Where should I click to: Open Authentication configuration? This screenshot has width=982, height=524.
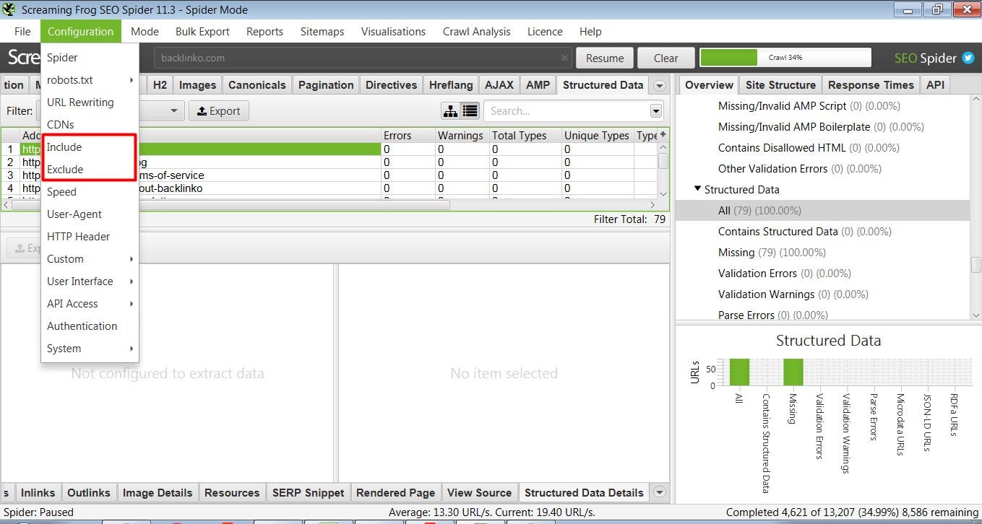point(90,326)
